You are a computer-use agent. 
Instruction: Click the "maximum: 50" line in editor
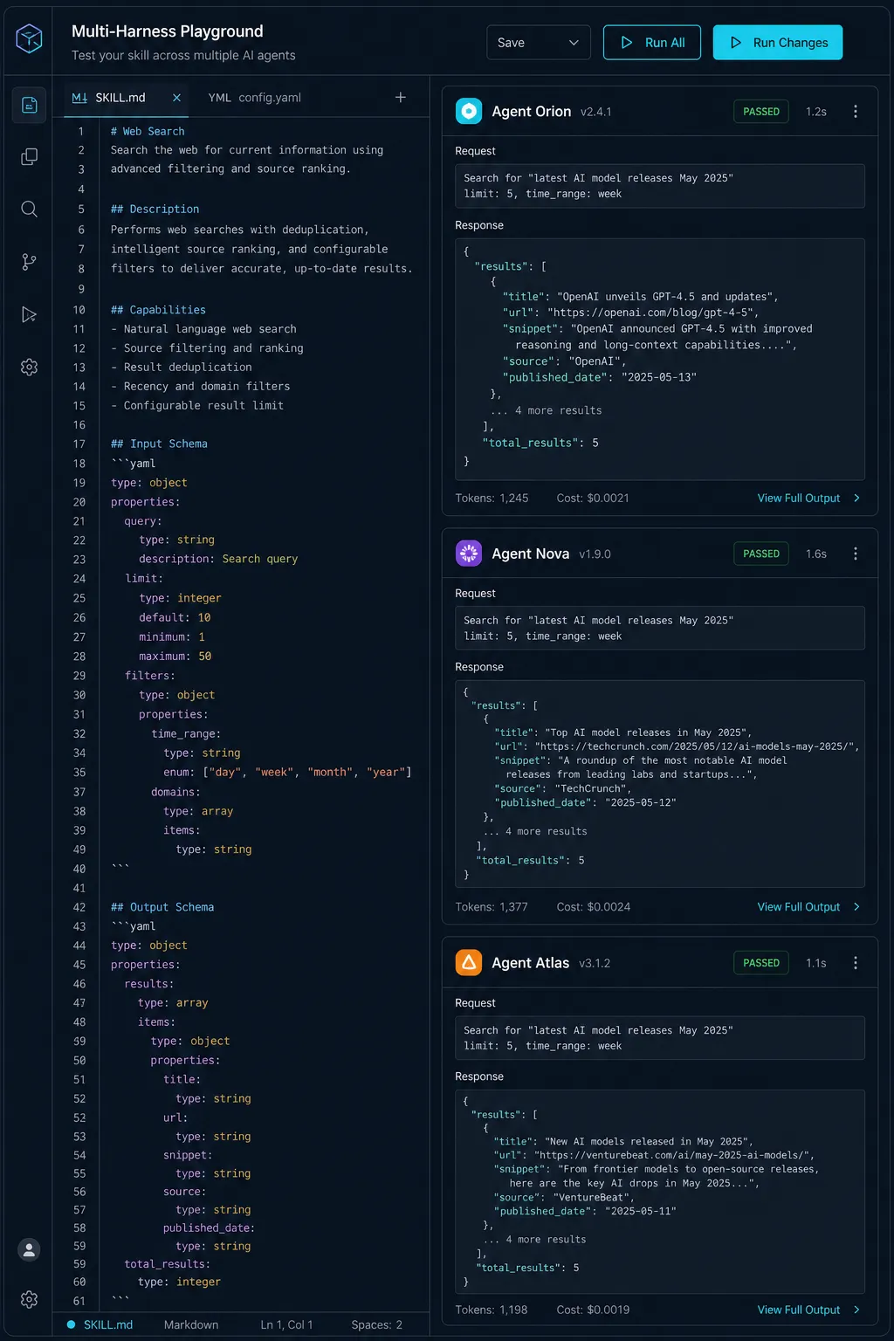tap(175, 656)
